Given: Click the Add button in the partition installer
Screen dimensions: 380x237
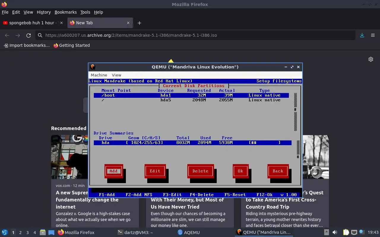Looking at the screenshot, I should pyautogui.click(x=114, y=171).
